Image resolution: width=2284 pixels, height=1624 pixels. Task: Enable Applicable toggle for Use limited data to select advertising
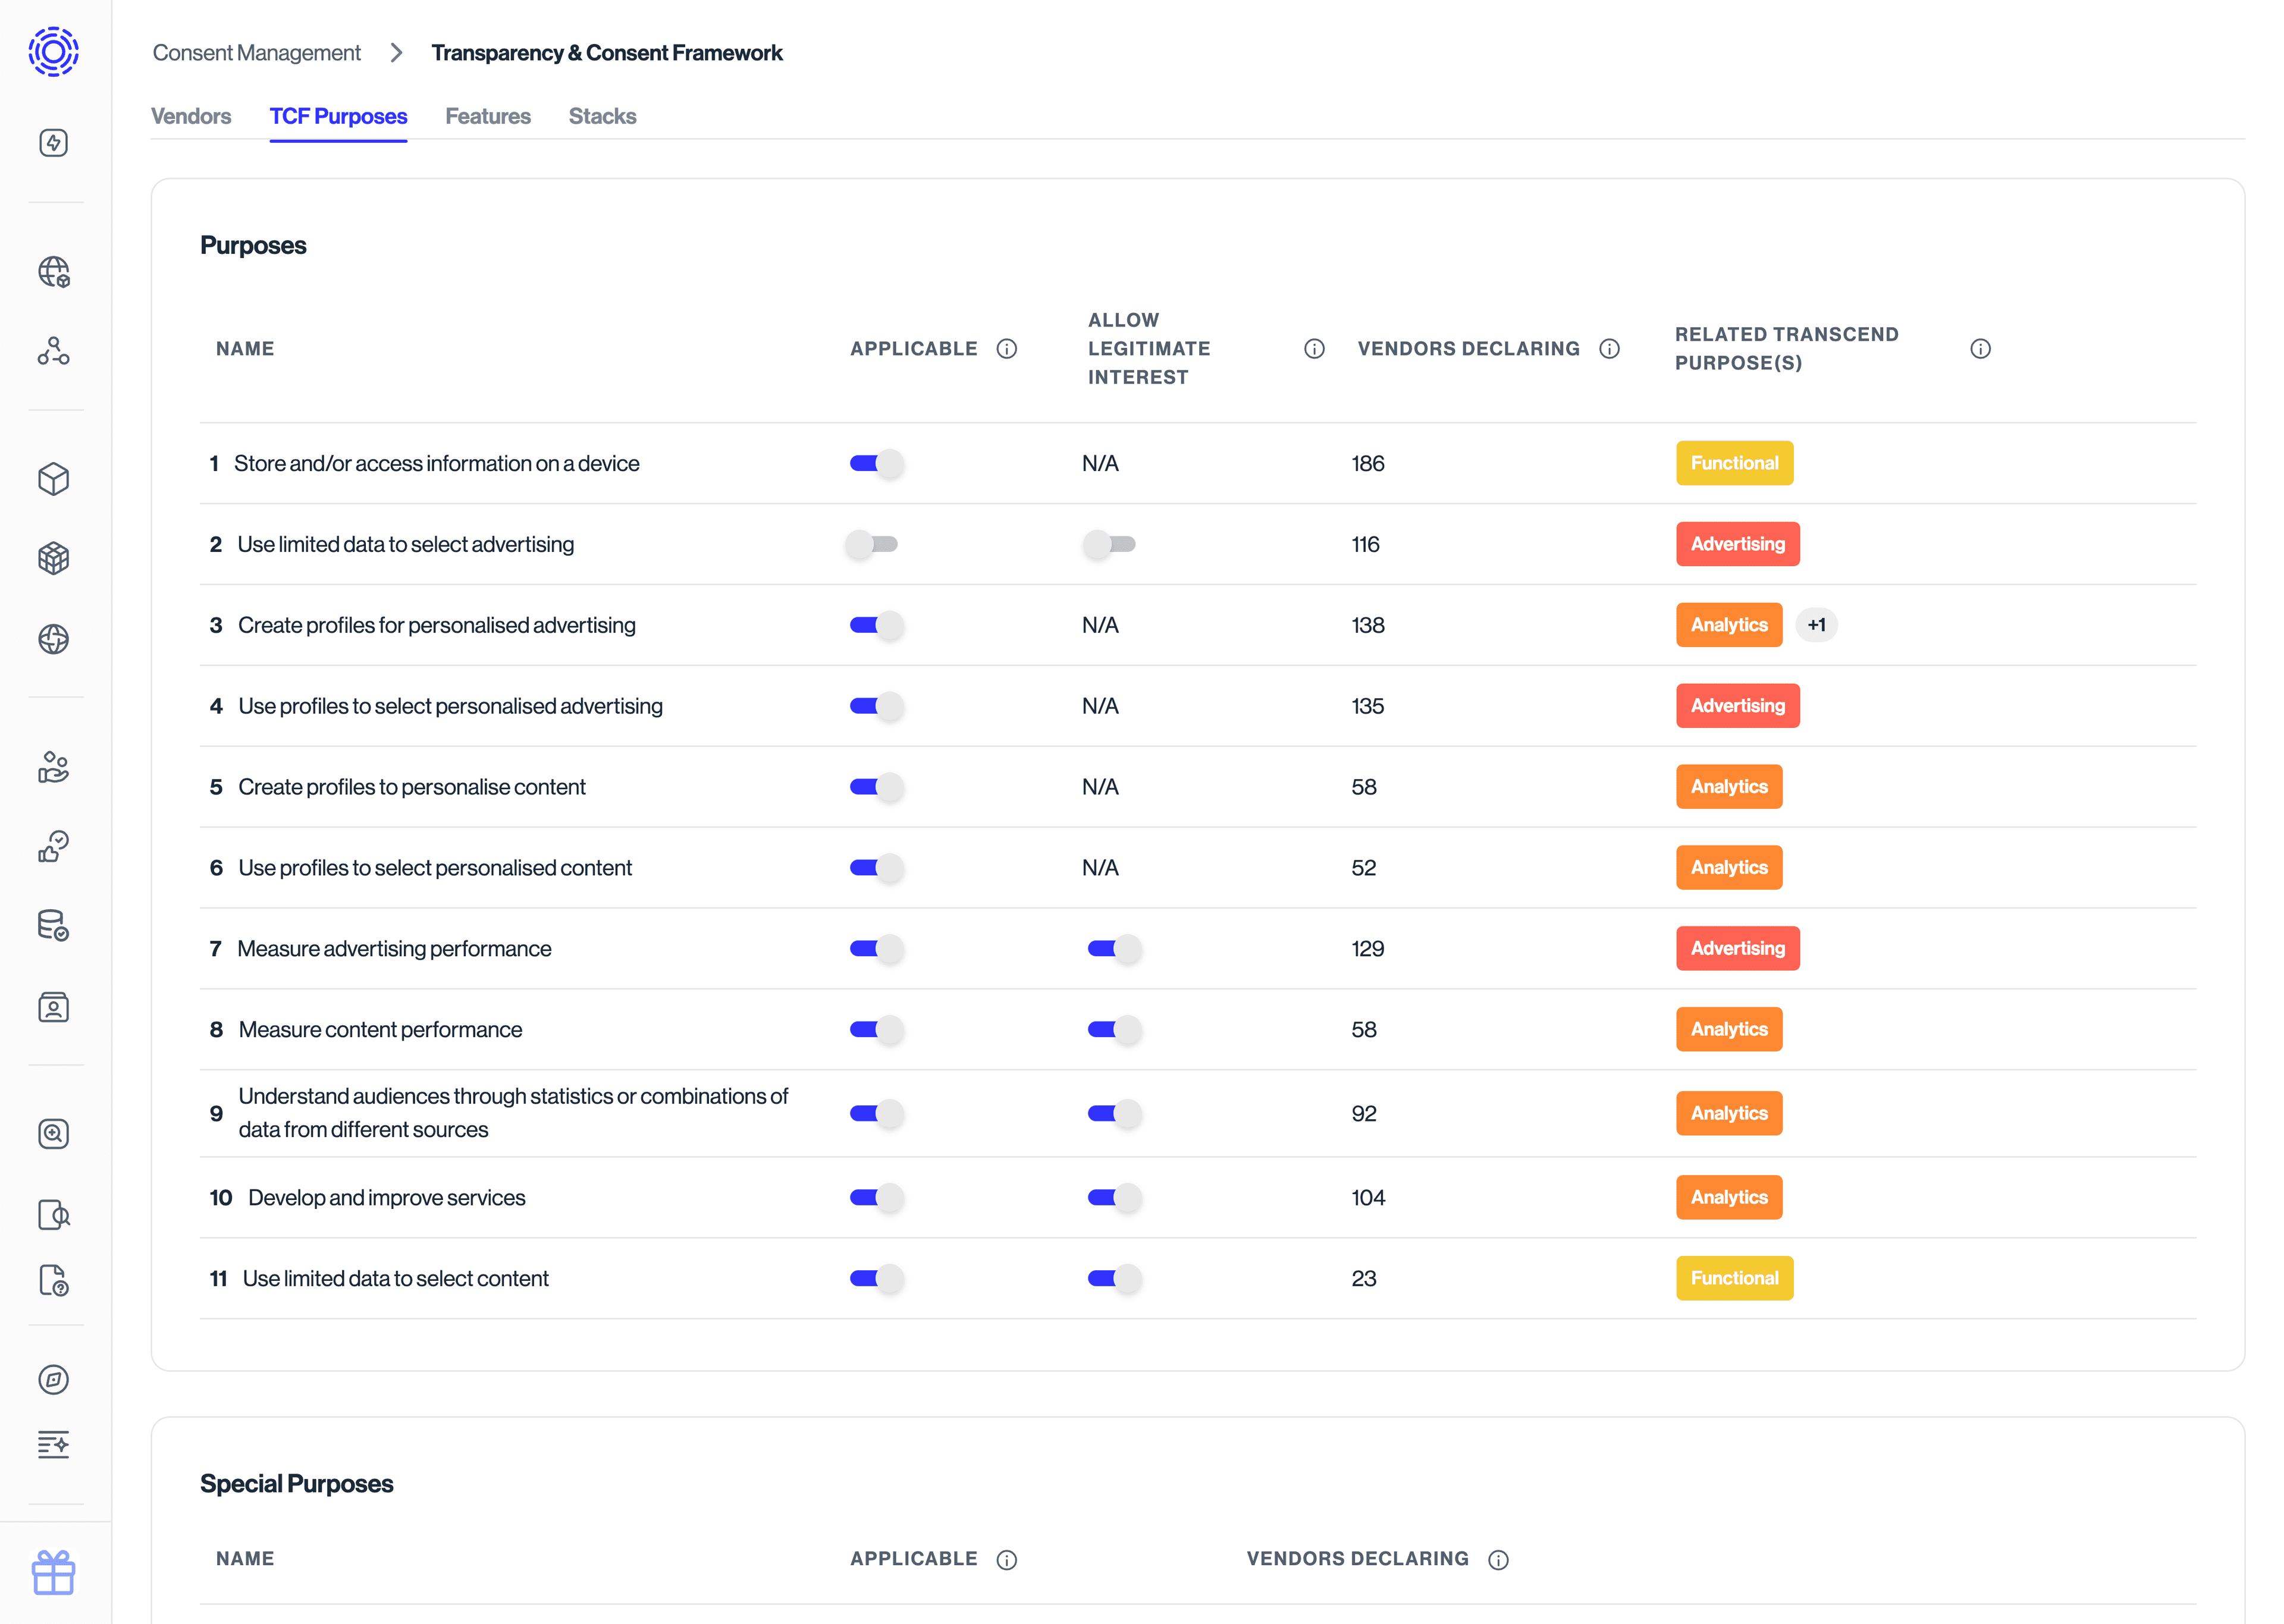(871, 544)
